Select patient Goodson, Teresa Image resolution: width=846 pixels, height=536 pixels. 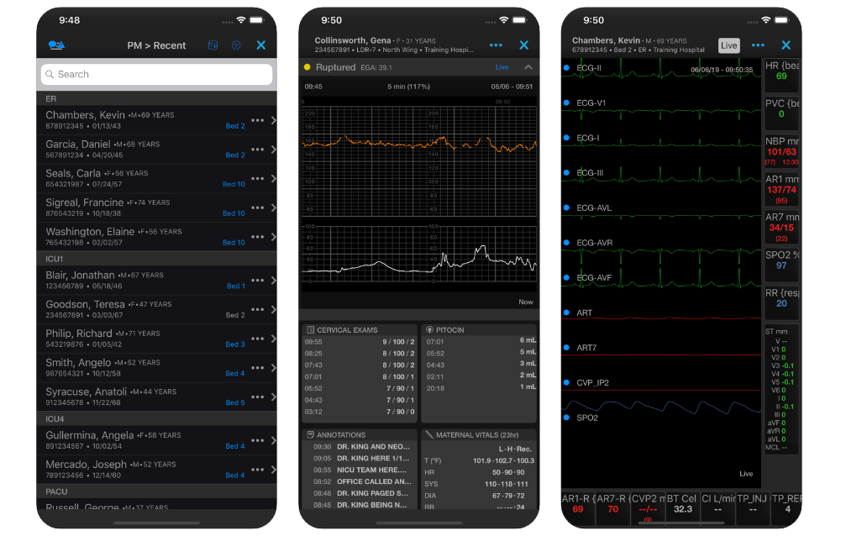(x=156, y=310)
